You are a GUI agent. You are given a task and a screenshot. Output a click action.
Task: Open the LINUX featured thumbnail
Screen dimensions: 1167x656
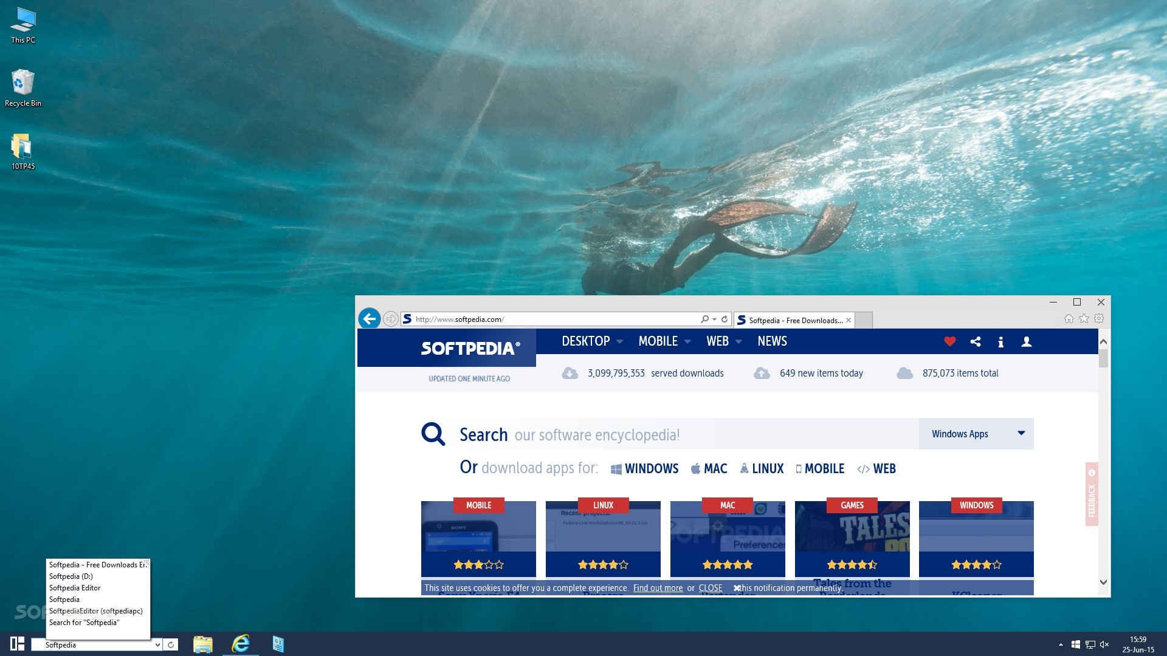pyautogui.click(x=603, y=538)
